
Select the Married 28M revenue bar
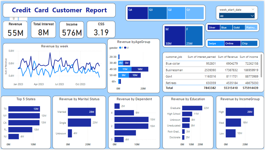(82, 112)
